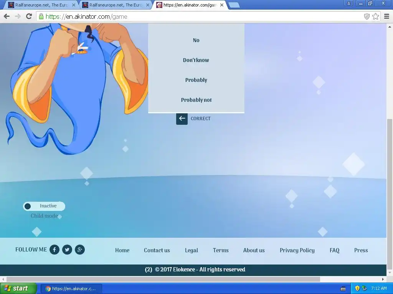Image resolution: width=393 pixels, height=294 pixels.
Task: Answer Probably not
Action: coord(196,100)
